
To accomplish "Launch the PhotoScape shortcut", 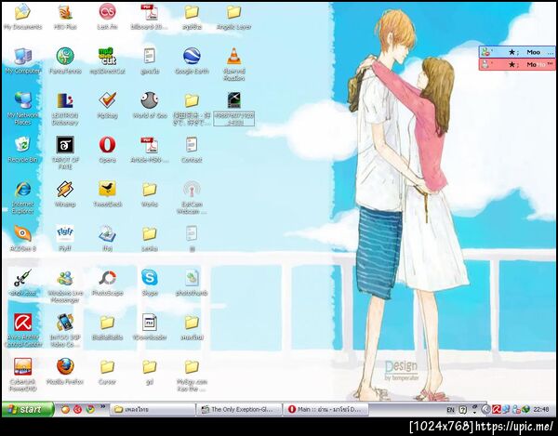I will (107, 283).
